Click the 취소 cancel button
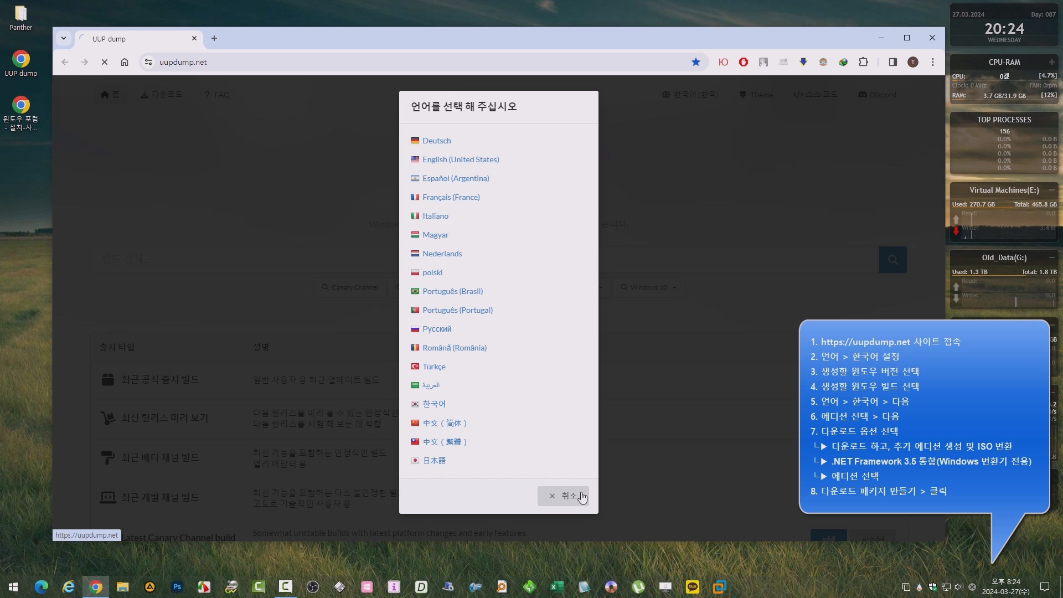 (563, 496)
